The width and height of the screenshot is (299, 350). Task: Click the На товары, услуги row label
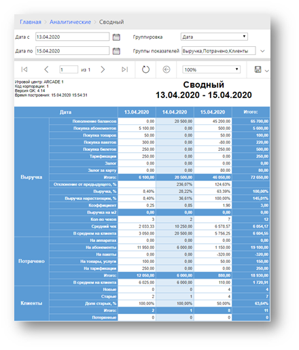click(x=99, y=262)
